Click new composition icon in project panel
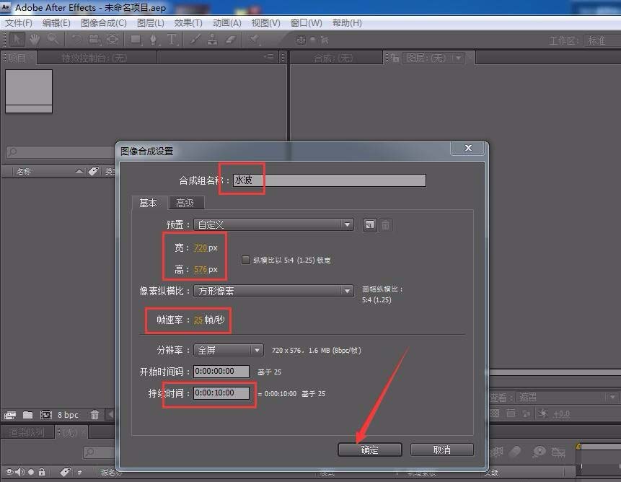Image resolution: width=621 pixels, height=482 pixels. (46, 415)
